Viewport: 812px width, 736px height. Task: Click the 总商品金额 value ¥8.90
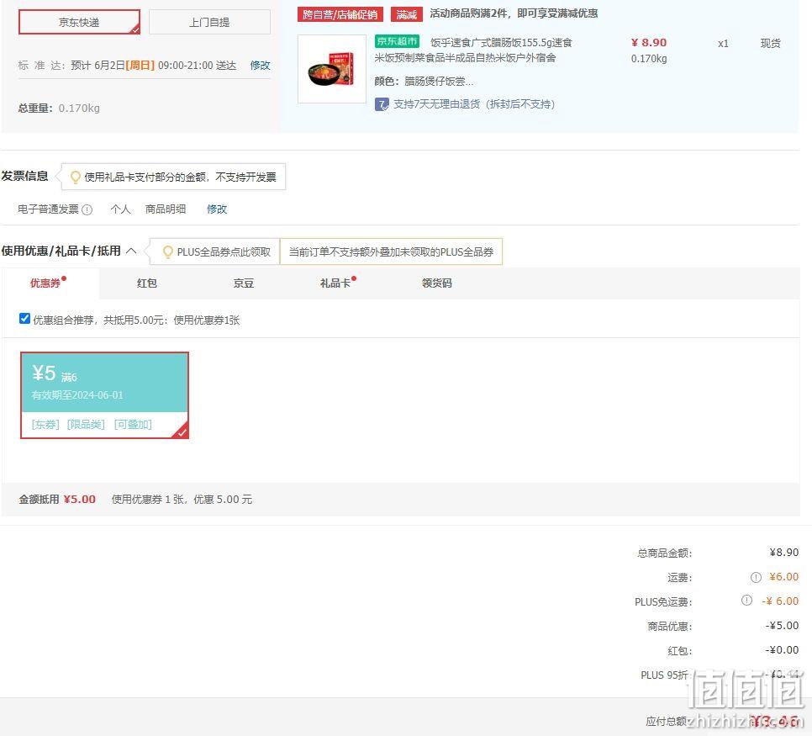(784, 553)
